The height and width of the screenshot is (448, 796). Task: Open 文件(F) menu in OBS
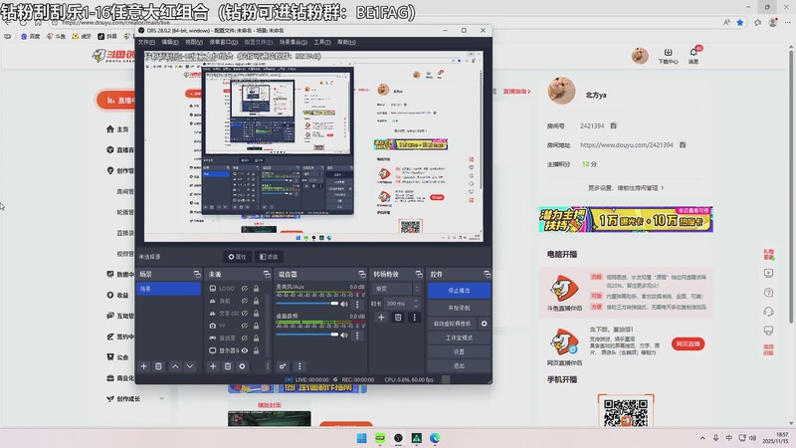(146, 42)
